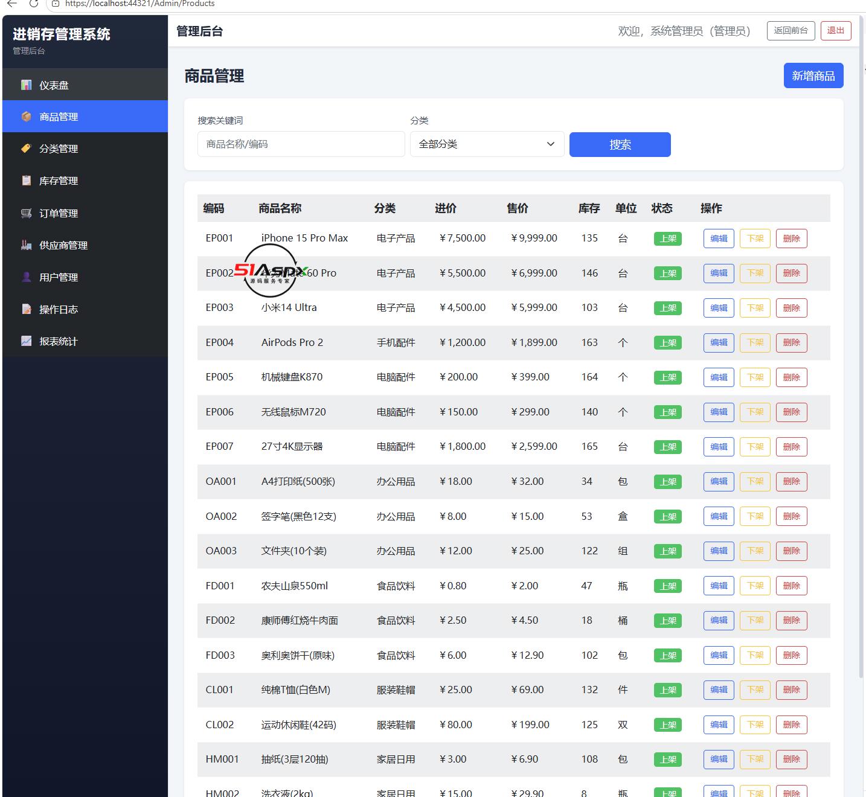The width and height of the screenshot is (866, 797).
Task: Click the 库存 column header
Action: point(589,208)
